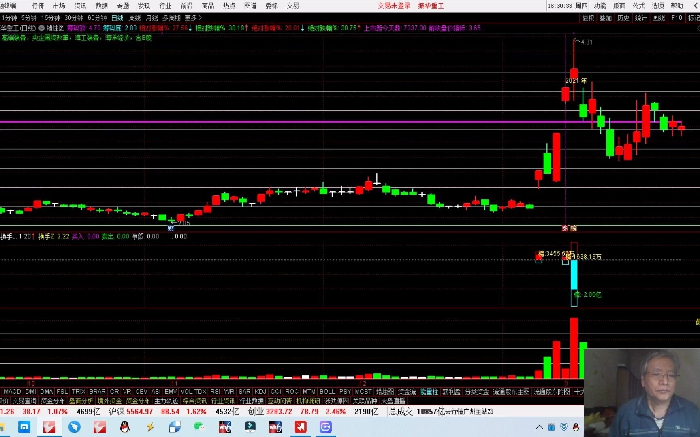The width and height of the screenshot is (700, 437).
Task: Select the 周线 weekly chart period
Action: pos(134,18)
